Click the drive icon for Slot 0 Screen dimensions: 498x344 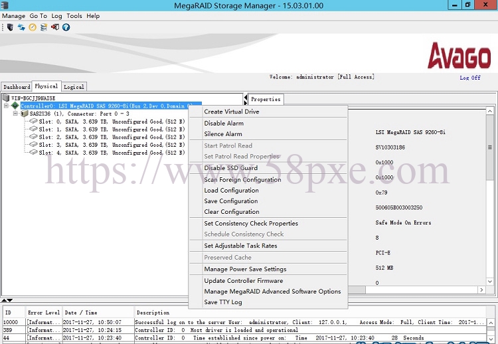[33, 121]
